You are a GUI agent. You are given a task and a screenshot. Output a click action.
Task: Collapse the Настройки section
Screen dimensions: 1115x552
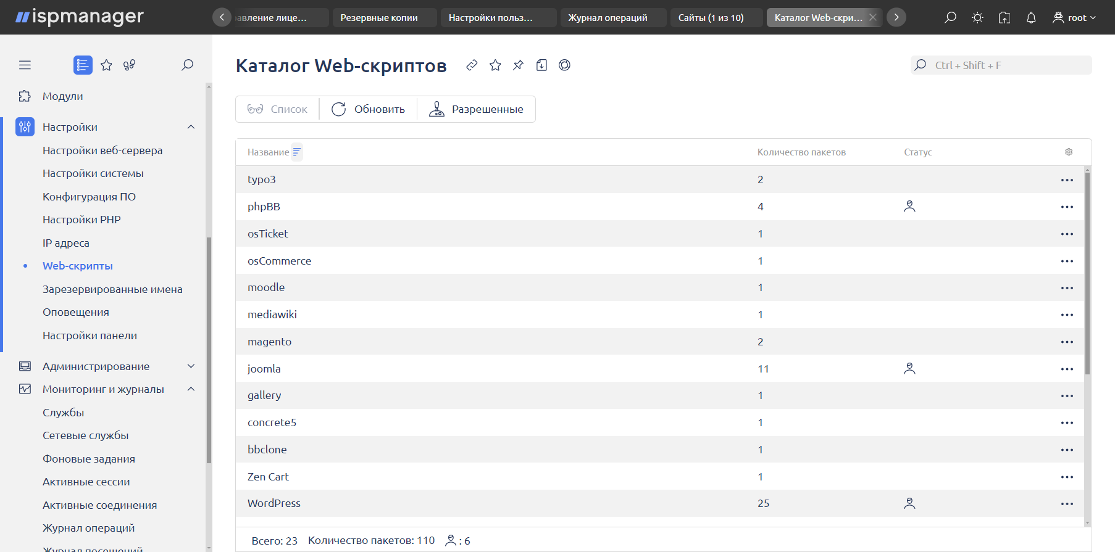pos(191,127)
